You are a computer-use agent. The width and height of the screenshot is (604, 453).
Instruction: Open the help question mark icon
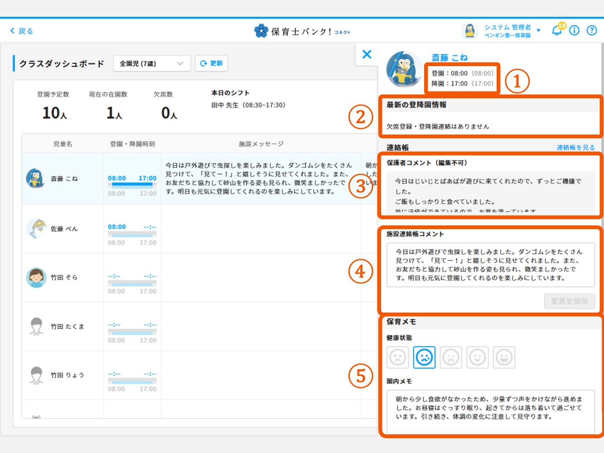point(592,30)
